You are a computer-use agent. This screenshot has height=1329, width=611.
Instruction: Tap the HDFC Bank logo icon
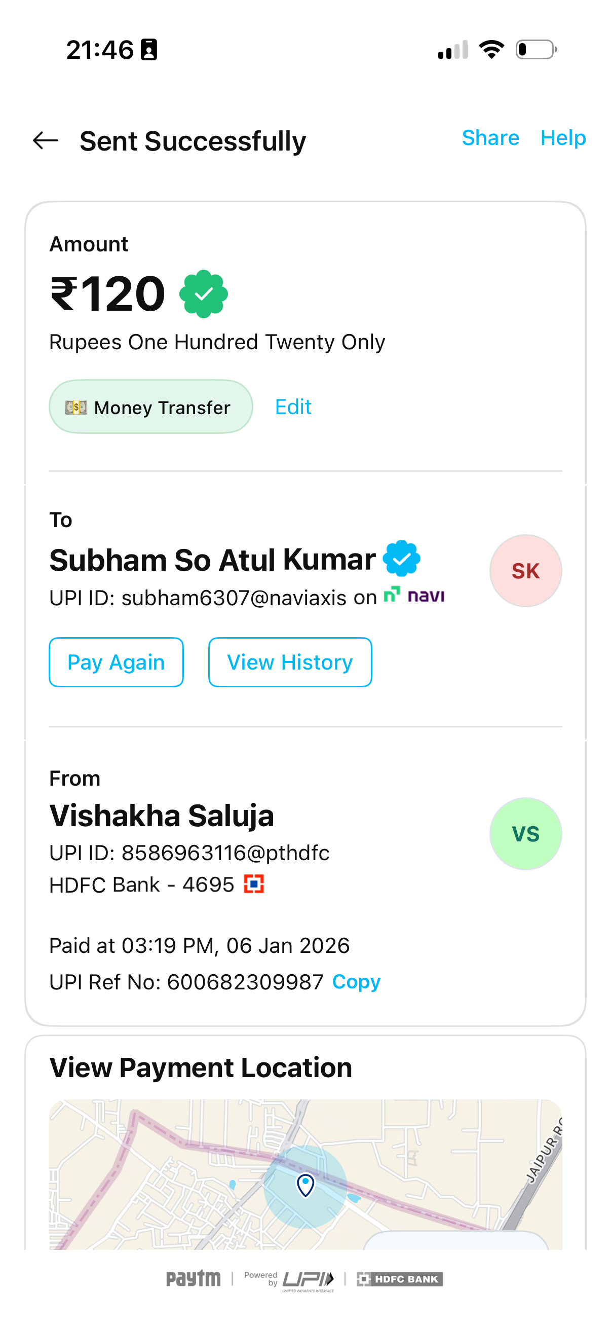tap(254, 884)
